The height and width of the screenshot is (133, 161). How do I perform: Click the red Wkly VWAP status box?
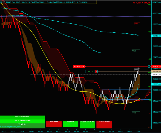click(x=54, y=124)
